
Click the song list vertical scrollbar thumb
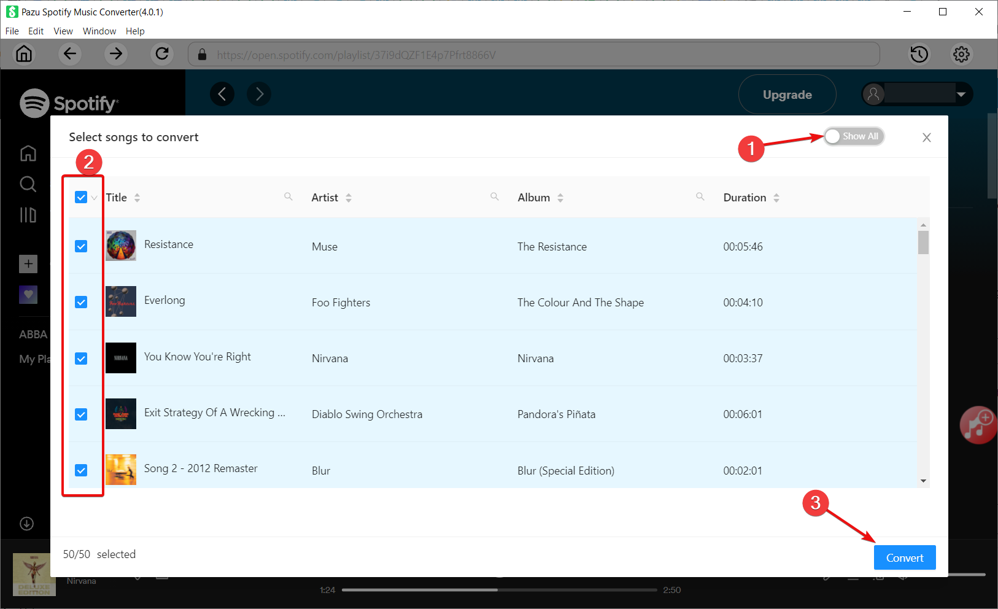[x=923, y=242]
